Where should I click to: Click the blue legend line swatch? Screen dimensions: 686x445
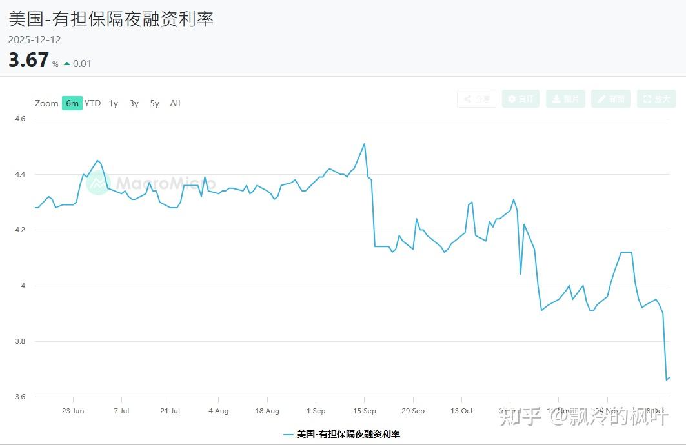[x=288, y=434]
